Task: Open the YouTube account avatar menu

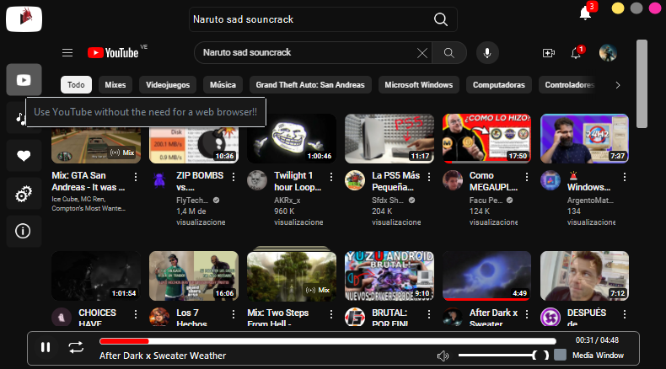Action: click(608, 53)
